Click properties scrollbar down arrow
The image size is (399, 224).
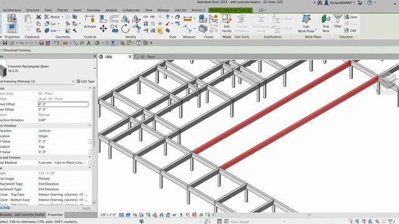point(94,203)
